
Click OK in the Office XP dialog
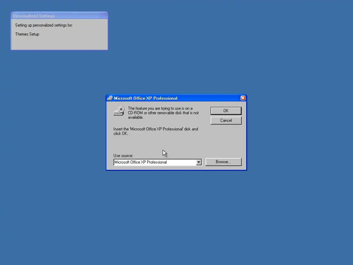(226, 111)
